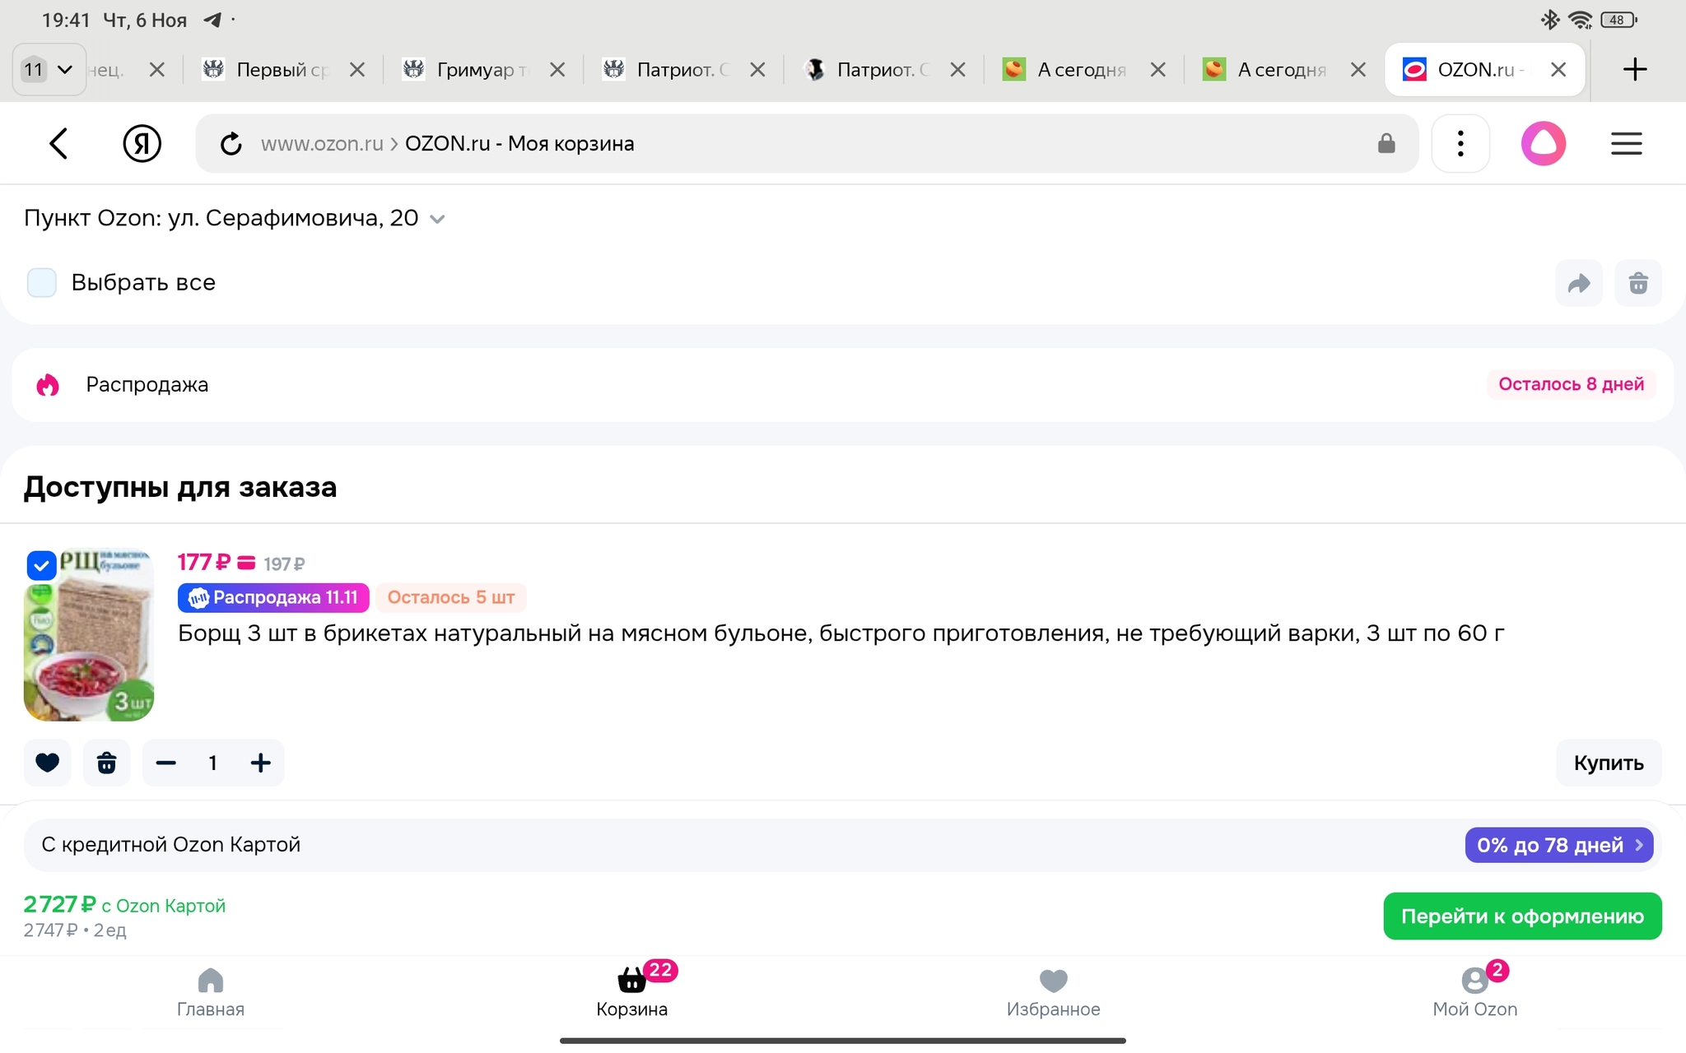Viewport: 1686px width, 1053px height.
Task: Open Alice assistant pink icon
Action: tap(1543, 144)
